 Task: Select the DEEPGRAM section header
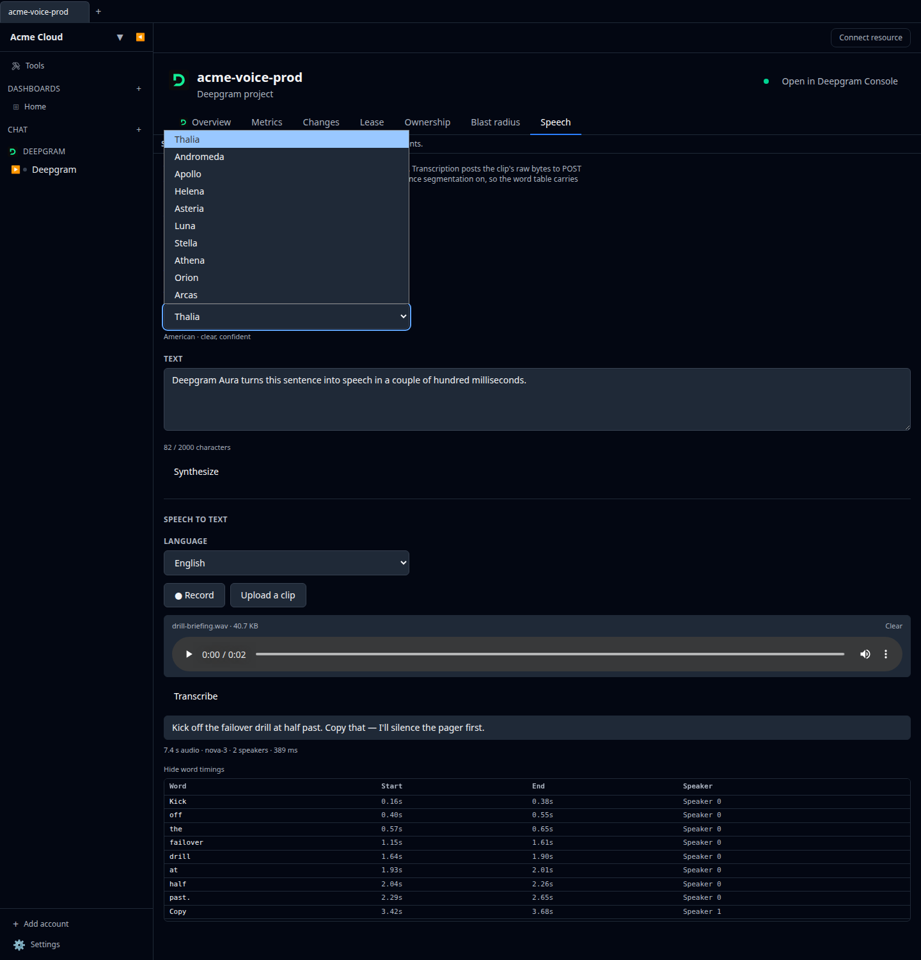[44, 152]
